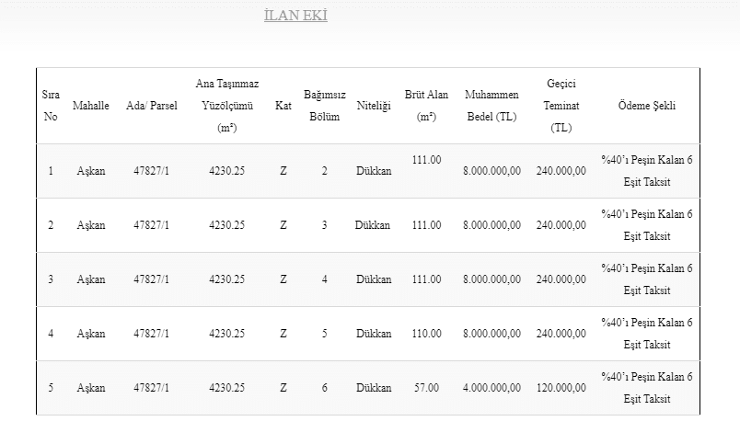Select the 57.00 gross area cell
The height and width of the screenshot is (444, 740).
pos(426,388)
